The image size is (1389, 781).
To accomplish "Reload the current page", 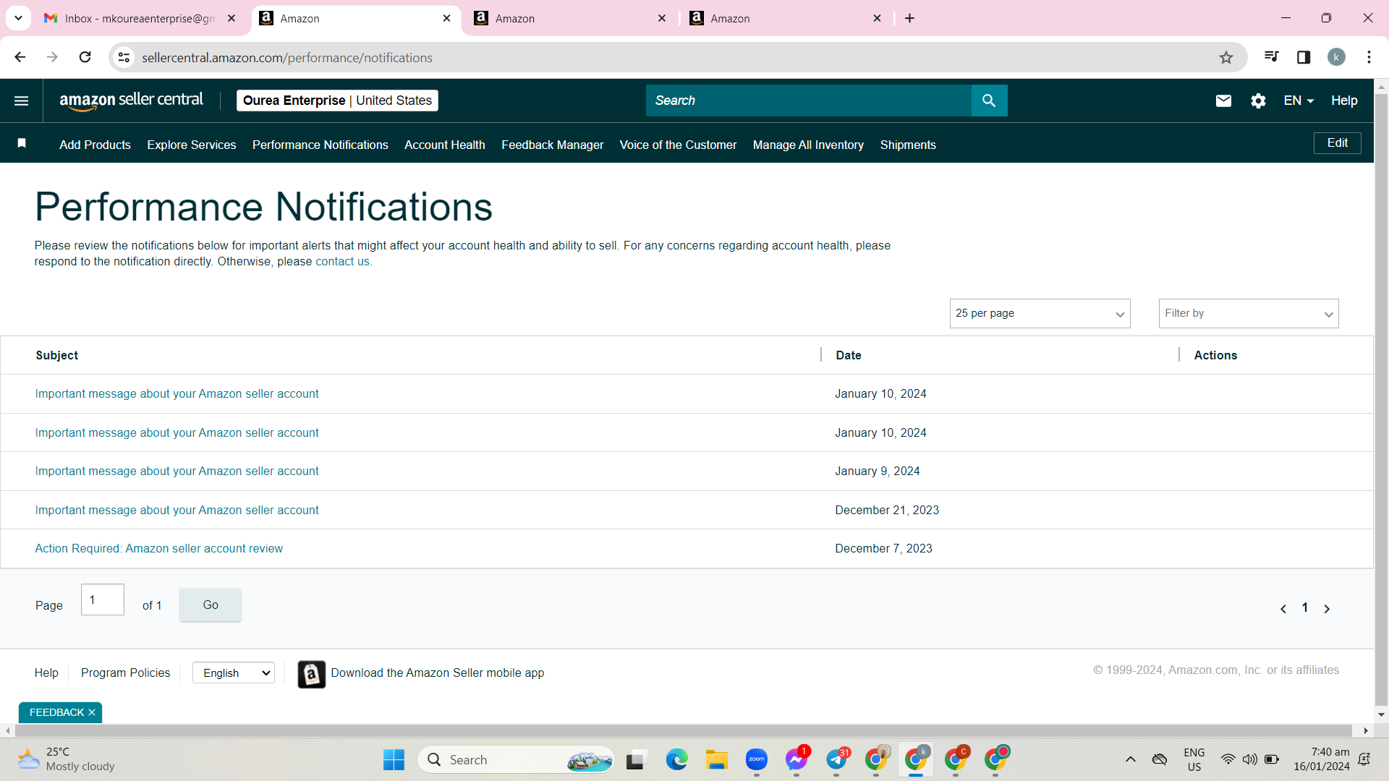I will tap(85, 57).
